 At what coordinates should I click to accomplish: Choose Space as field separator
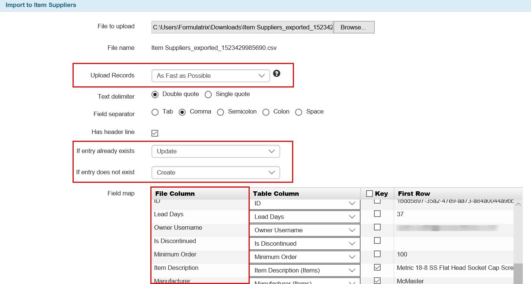(x=298, y=112)
